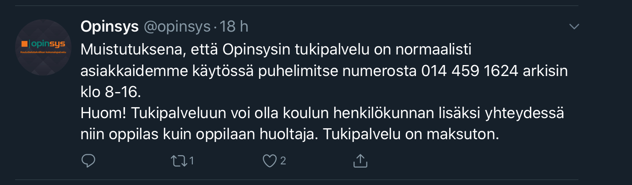632x185 pixels.
Task: Click the orange square in the Opinsys logo
Action: pos(24,44)
